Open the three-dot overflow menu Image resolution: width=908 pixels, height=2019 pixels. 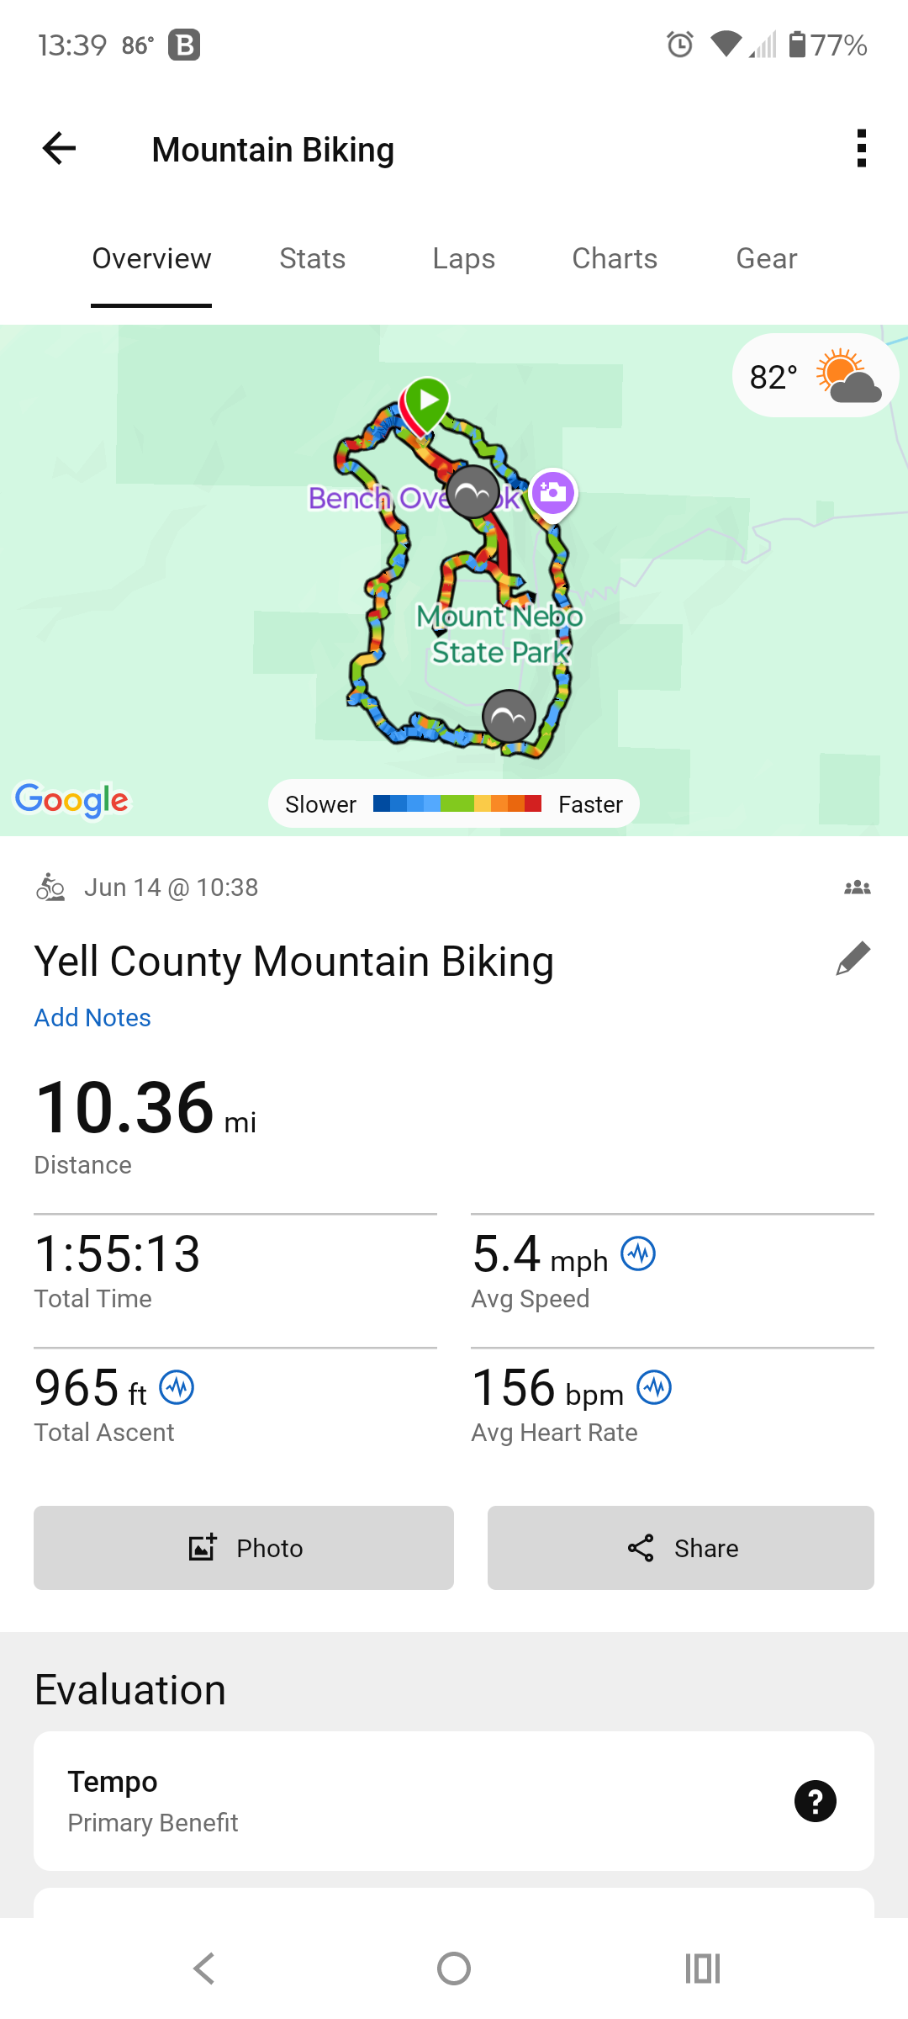click(861, 149)
